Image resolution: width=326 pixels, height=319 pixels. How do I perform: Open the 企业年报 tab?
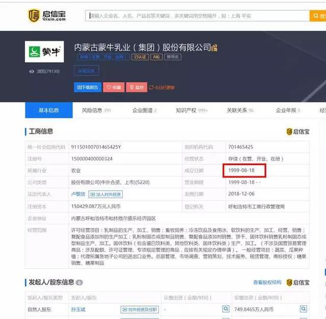(x=288, y=110)
